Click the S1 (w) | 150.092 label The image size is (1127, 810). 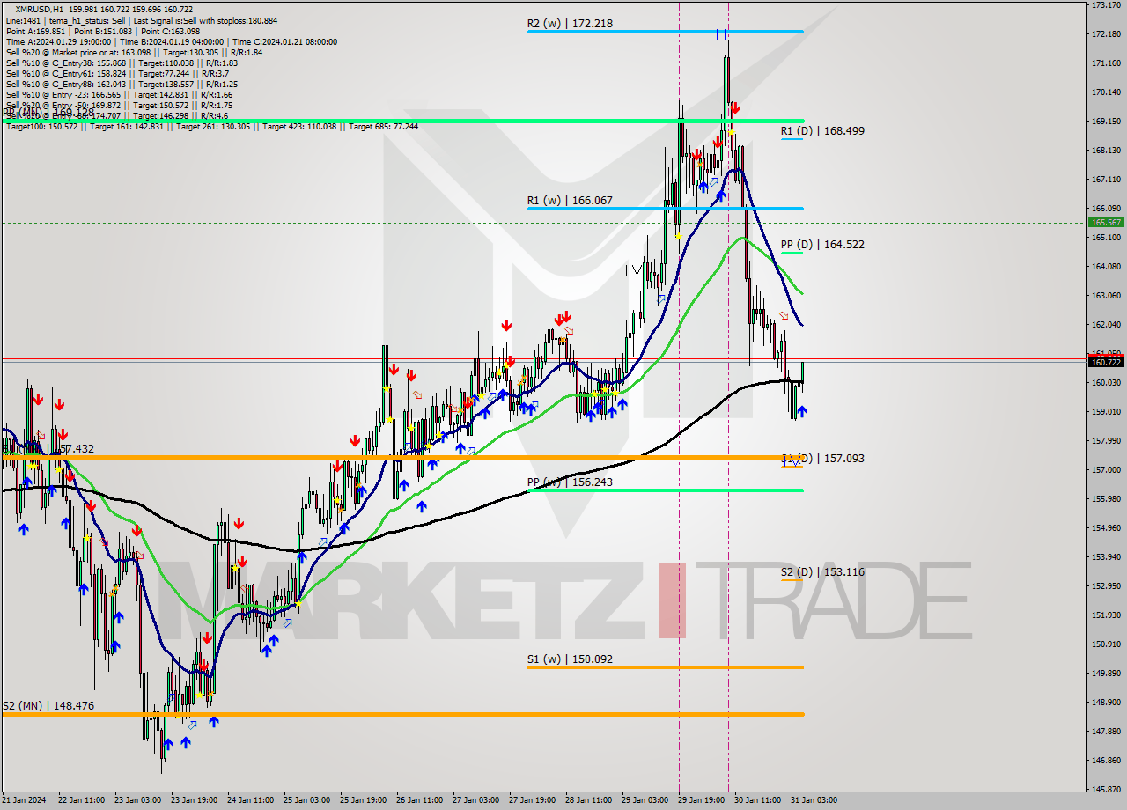(x=569, y=659)
